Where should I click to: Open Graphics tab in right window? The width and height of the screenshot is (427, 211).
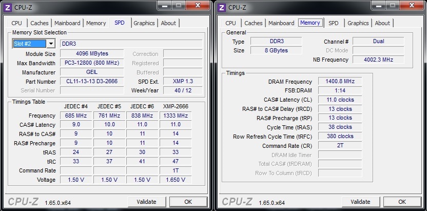pos(358,23)
